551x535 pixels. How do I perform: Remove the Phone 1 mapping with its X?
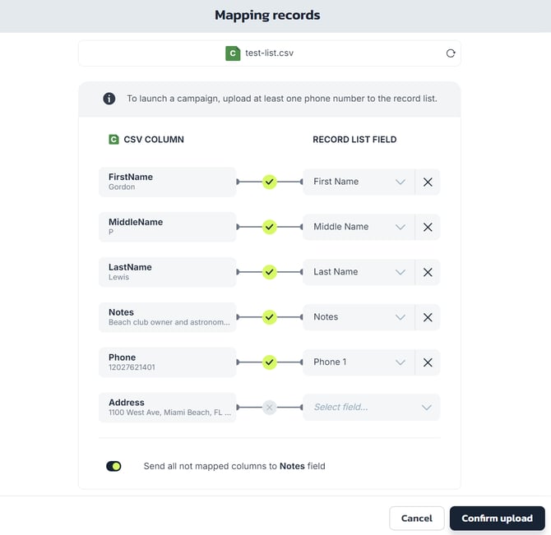tap(428, 362)
